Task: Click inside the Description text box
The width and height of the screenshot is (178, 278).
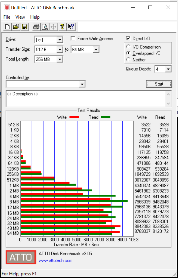Action: point(86,99)
